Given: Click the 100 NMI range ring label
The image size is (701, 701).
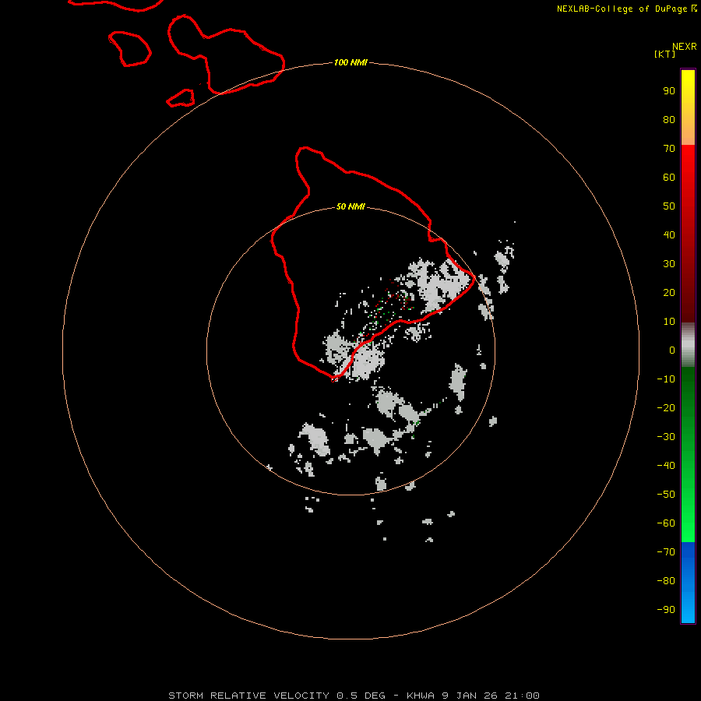Looking at the screenshot, I should pyautogui.click(x=350, y=62).
